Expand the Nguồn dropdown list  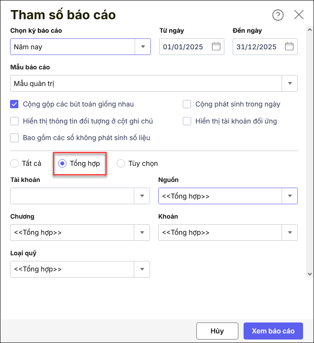[290, 196]
